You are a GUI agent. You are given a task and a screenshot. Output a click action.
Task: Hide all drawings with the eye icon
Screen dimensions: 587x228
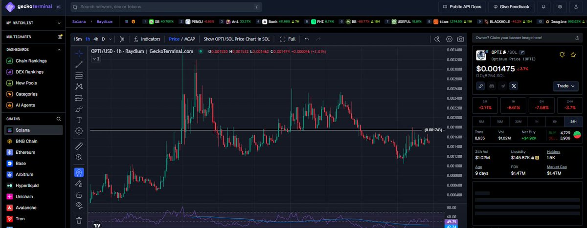tap(79, 205)
